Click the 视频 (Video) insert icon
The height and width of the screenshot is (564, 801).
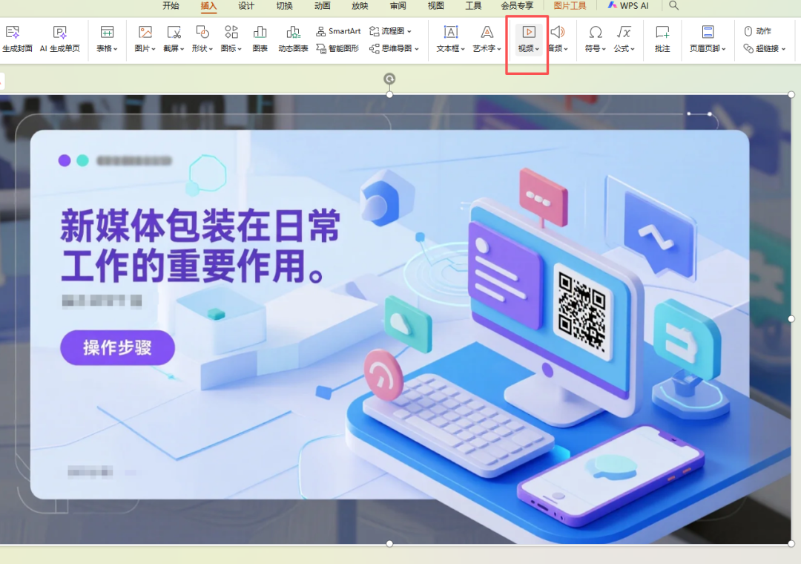[x=528, y=32]
